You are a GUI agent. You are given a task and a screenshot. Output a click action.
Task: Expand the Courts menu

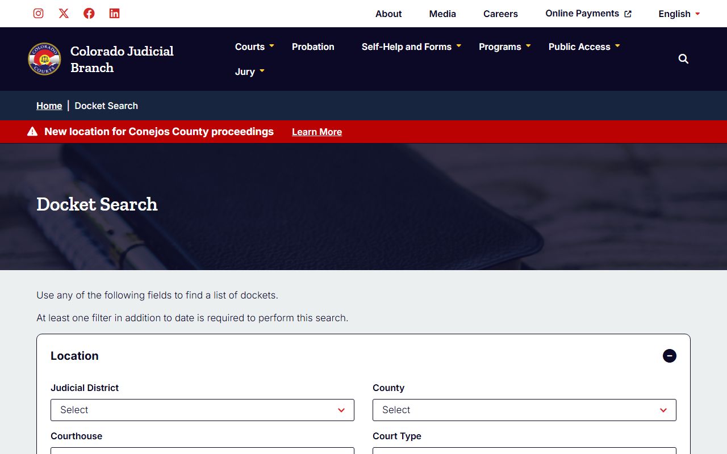[254, 47]
